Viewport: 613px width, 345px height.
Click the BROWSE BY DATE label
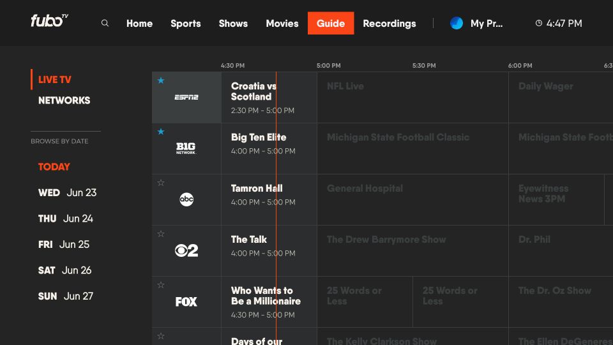coord(59,141)
